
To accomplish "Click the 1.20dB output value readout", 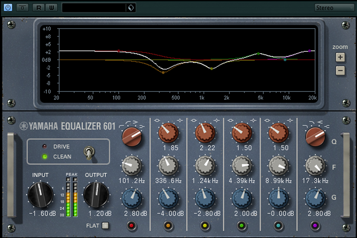I will tap(100, 214).
